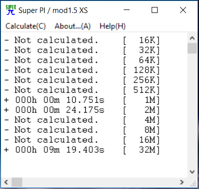Open the Help(H) menu
The width and height of the screenshot is (199, 189).
coord(113,26)
